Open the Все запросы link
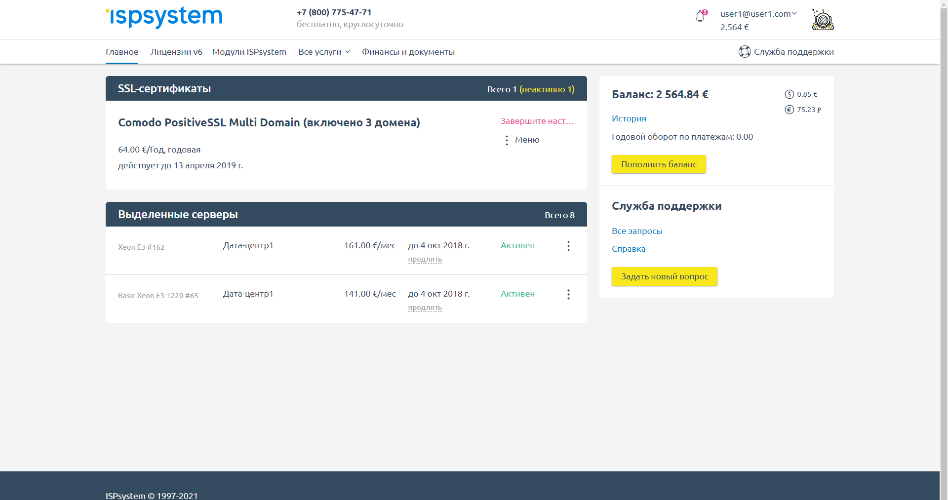The height and width of the screenshot is (500, 948). coord(637,231)
